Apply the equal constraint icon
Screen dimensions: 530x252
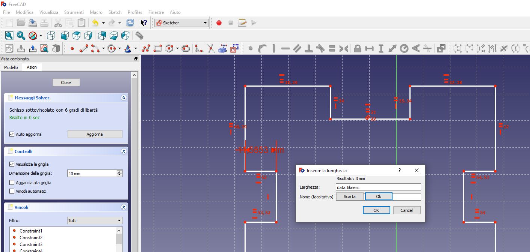[x=332, y=48]
